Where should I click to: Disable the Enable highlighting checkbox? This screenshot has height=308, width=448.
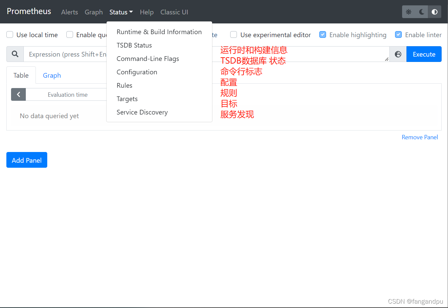click(x=323, y=34)
